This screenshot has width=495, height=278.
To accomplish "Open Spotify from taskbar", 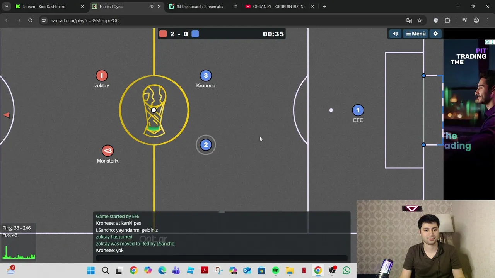I will point(275,271).
